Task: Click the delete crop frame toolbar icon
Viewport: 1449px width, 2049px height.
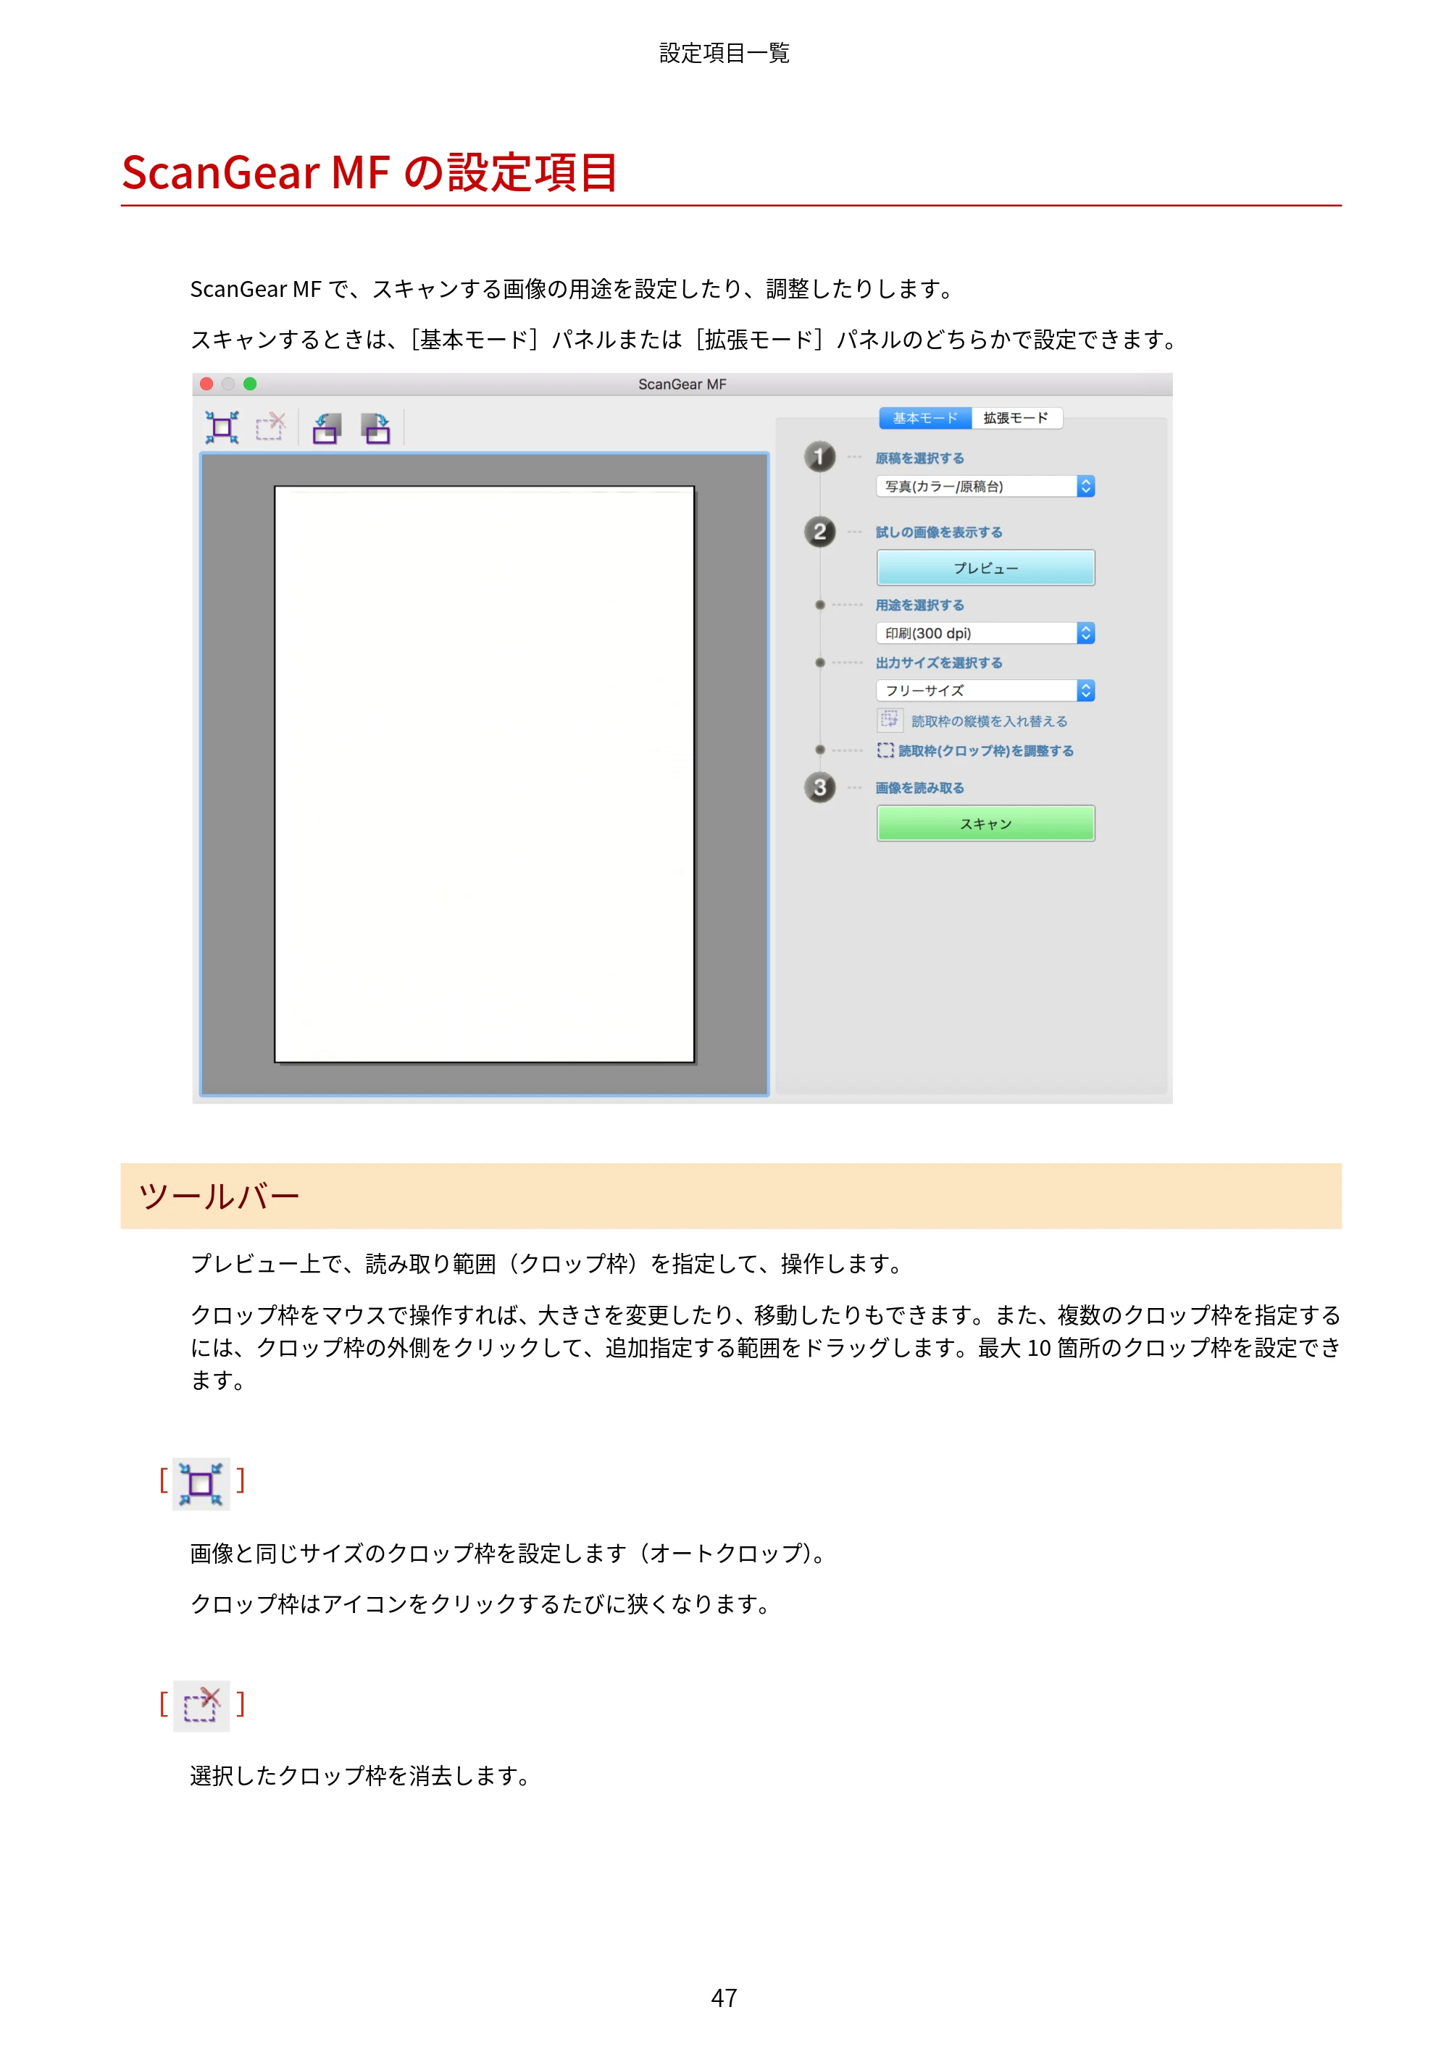Action: coord(270,427)
